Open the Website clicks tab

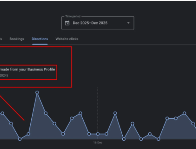[x=67, y=39]
